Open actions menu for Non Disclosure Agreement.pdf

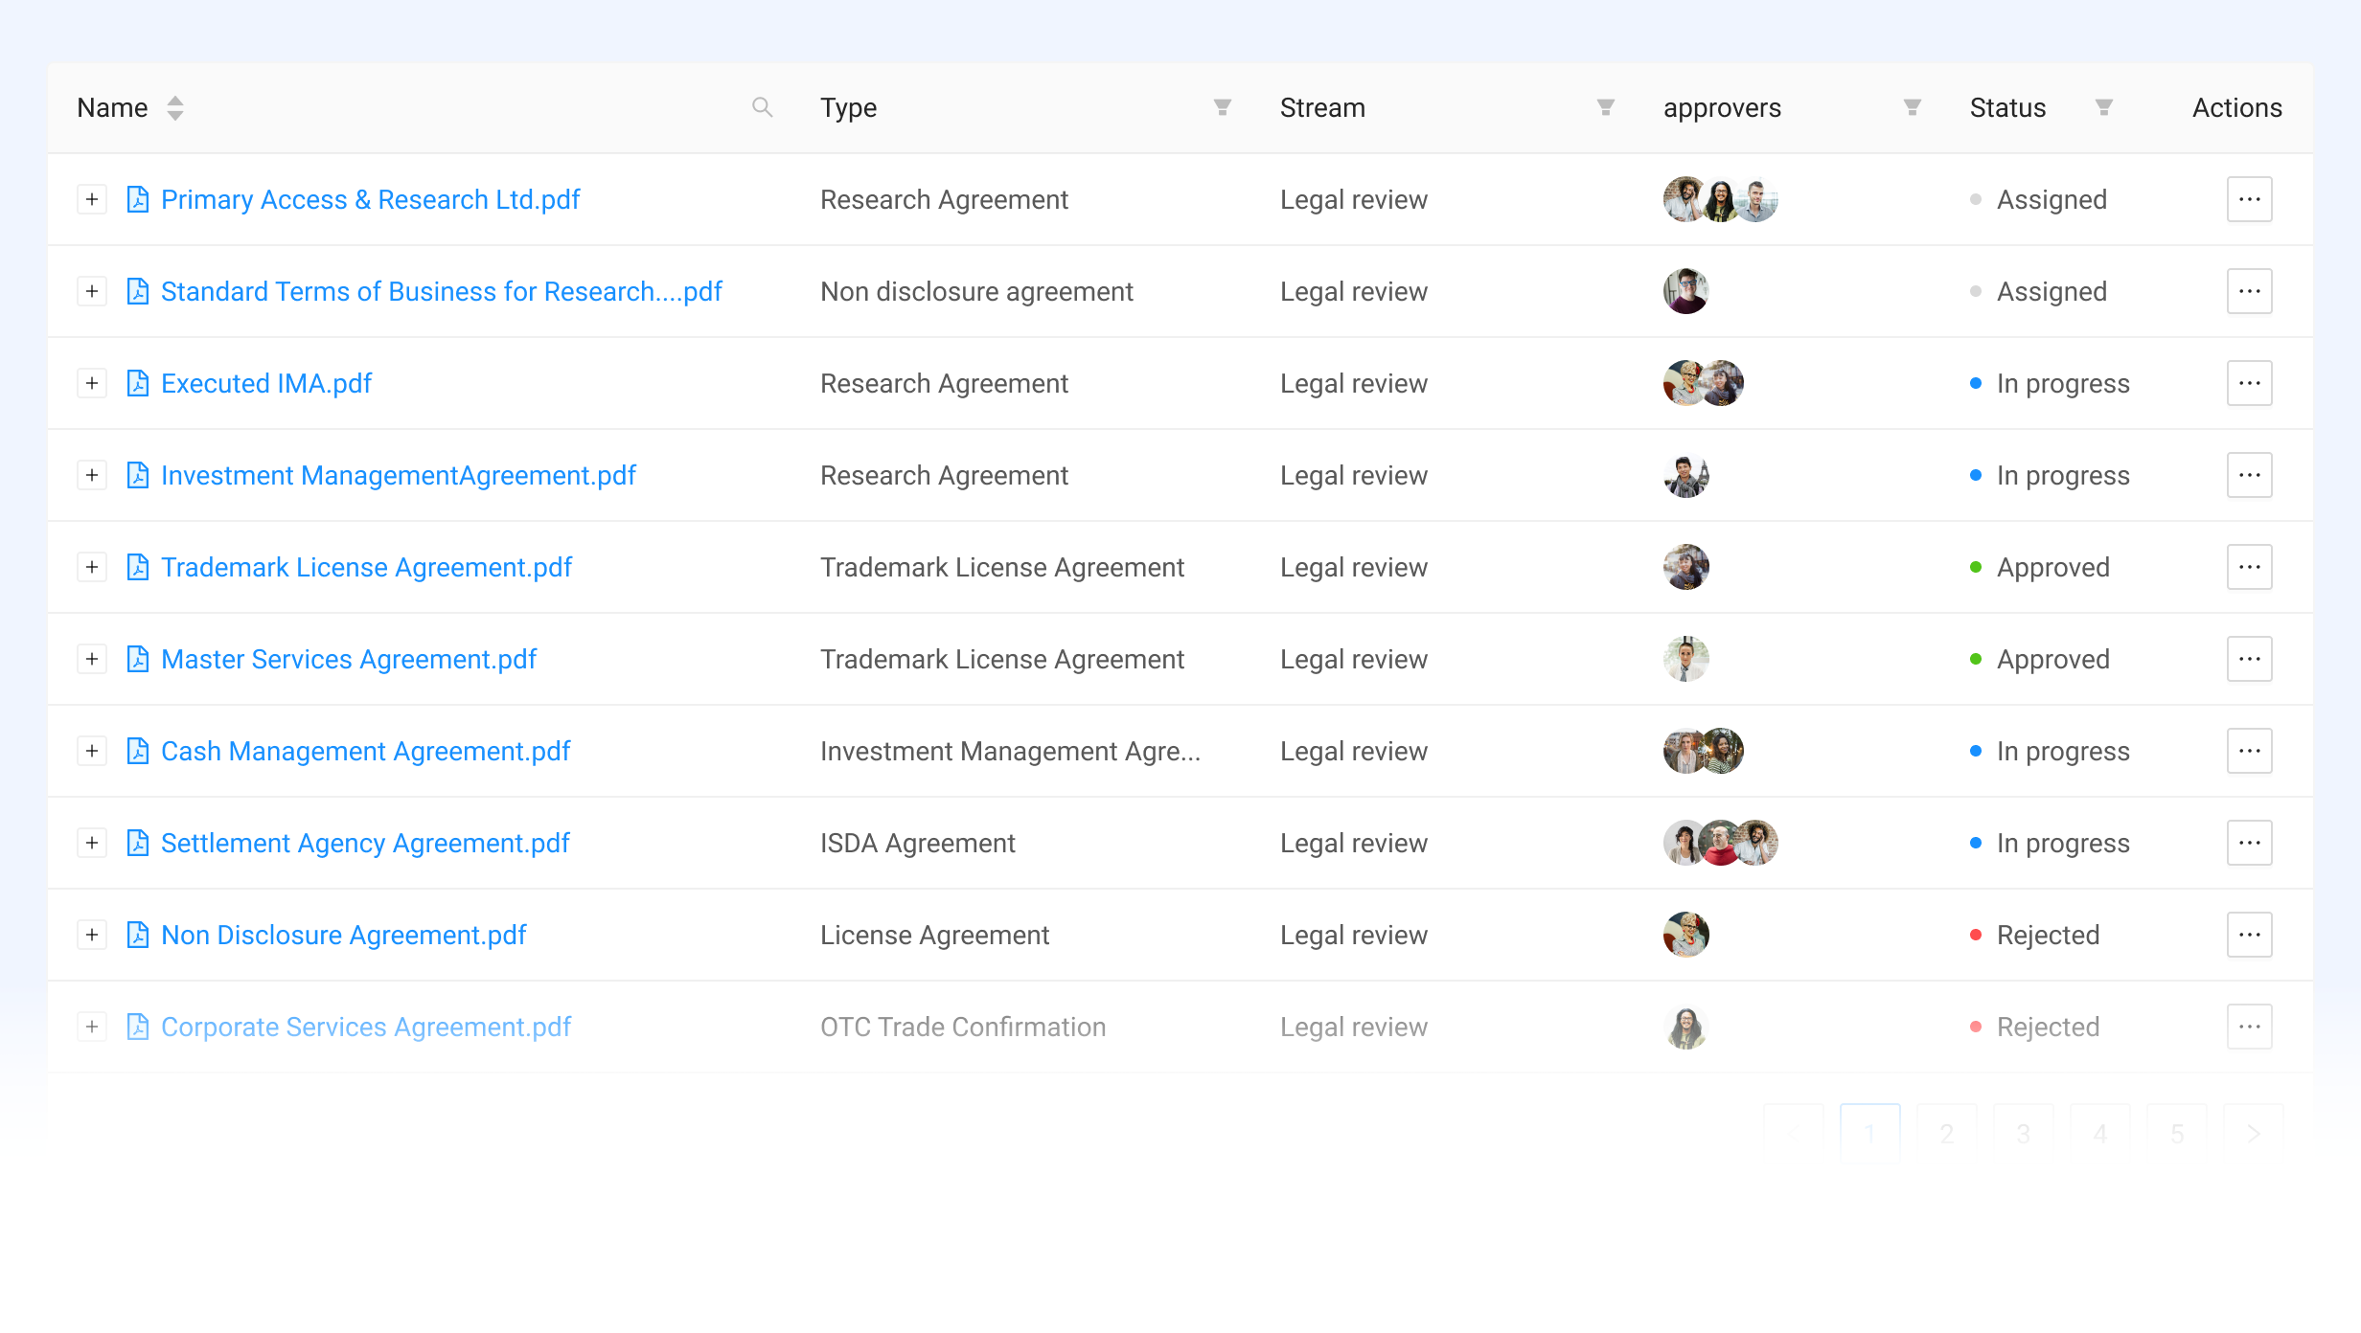tap(2250, 935)
